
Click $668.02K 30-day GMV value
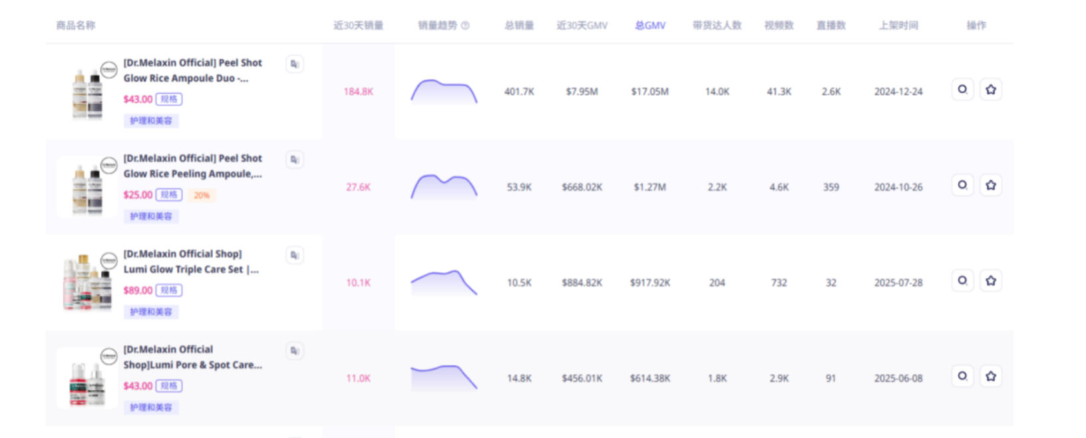point(582,187)
